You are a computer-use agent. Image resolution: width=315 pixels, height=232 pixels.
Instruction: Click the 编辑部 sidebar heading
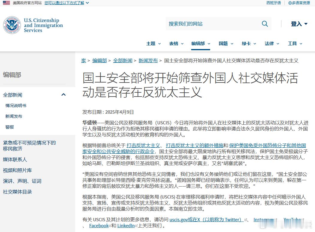point(12,75)
